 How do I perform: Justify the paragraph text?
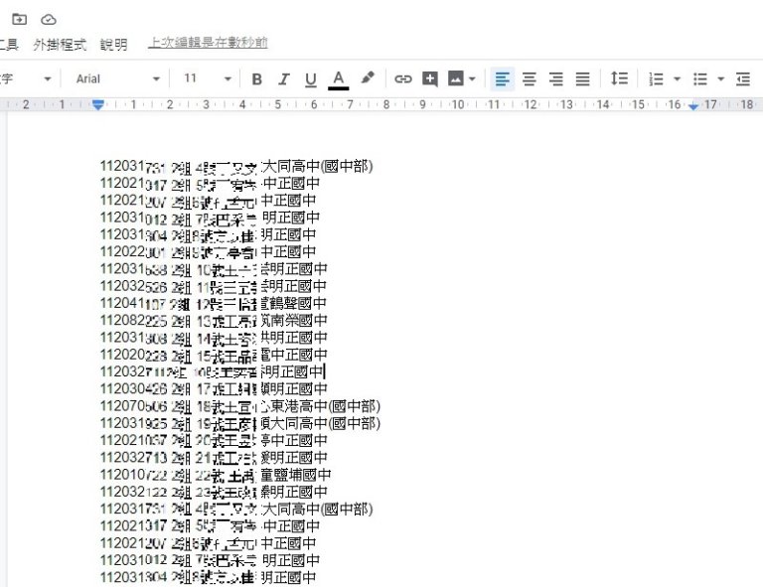582,79
